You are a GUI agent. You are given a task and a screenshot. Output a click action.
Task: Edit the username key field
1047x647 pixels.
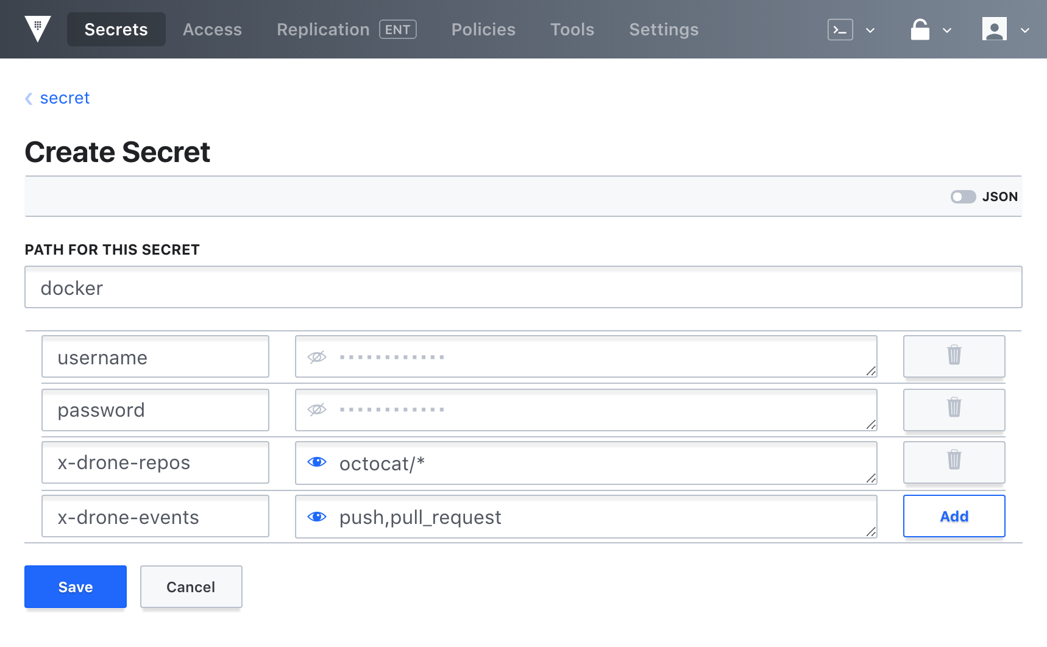tap(155, 356)
